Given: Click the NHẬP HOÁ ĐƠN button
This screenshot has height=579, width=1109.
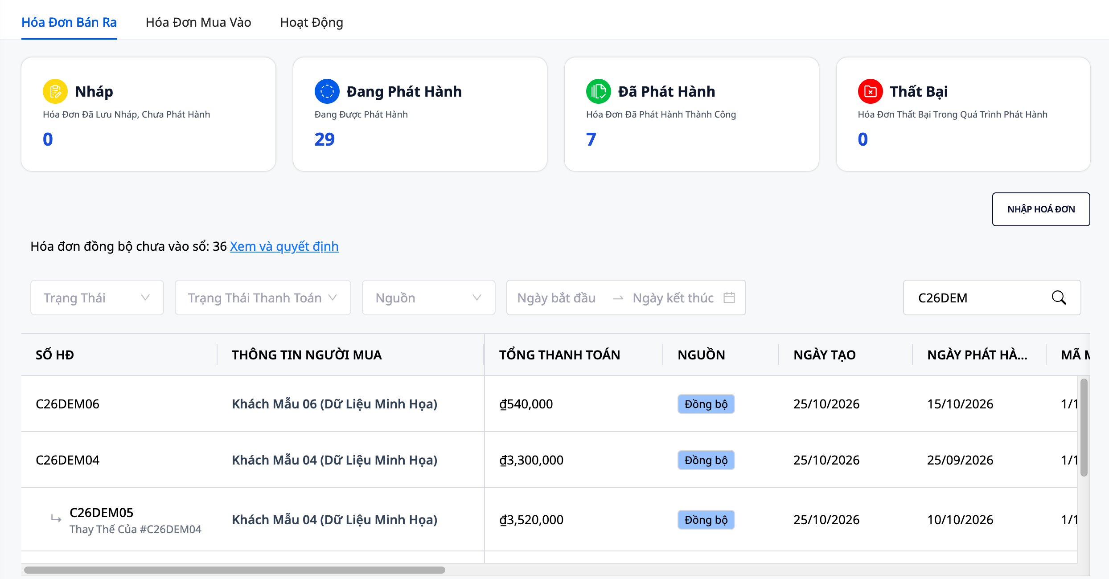Looking at the screenshot, I should (x=1041, y=209).
